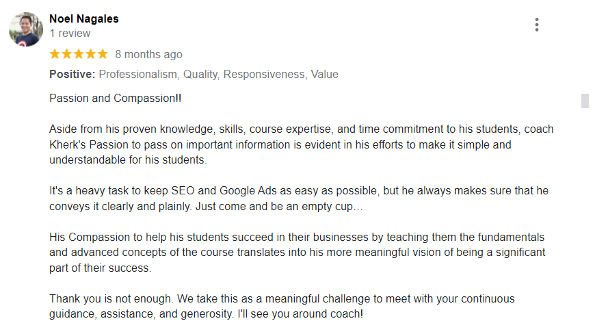Click the "1 review" count text
Screen dimensions: 595x334
pos(70,34)
